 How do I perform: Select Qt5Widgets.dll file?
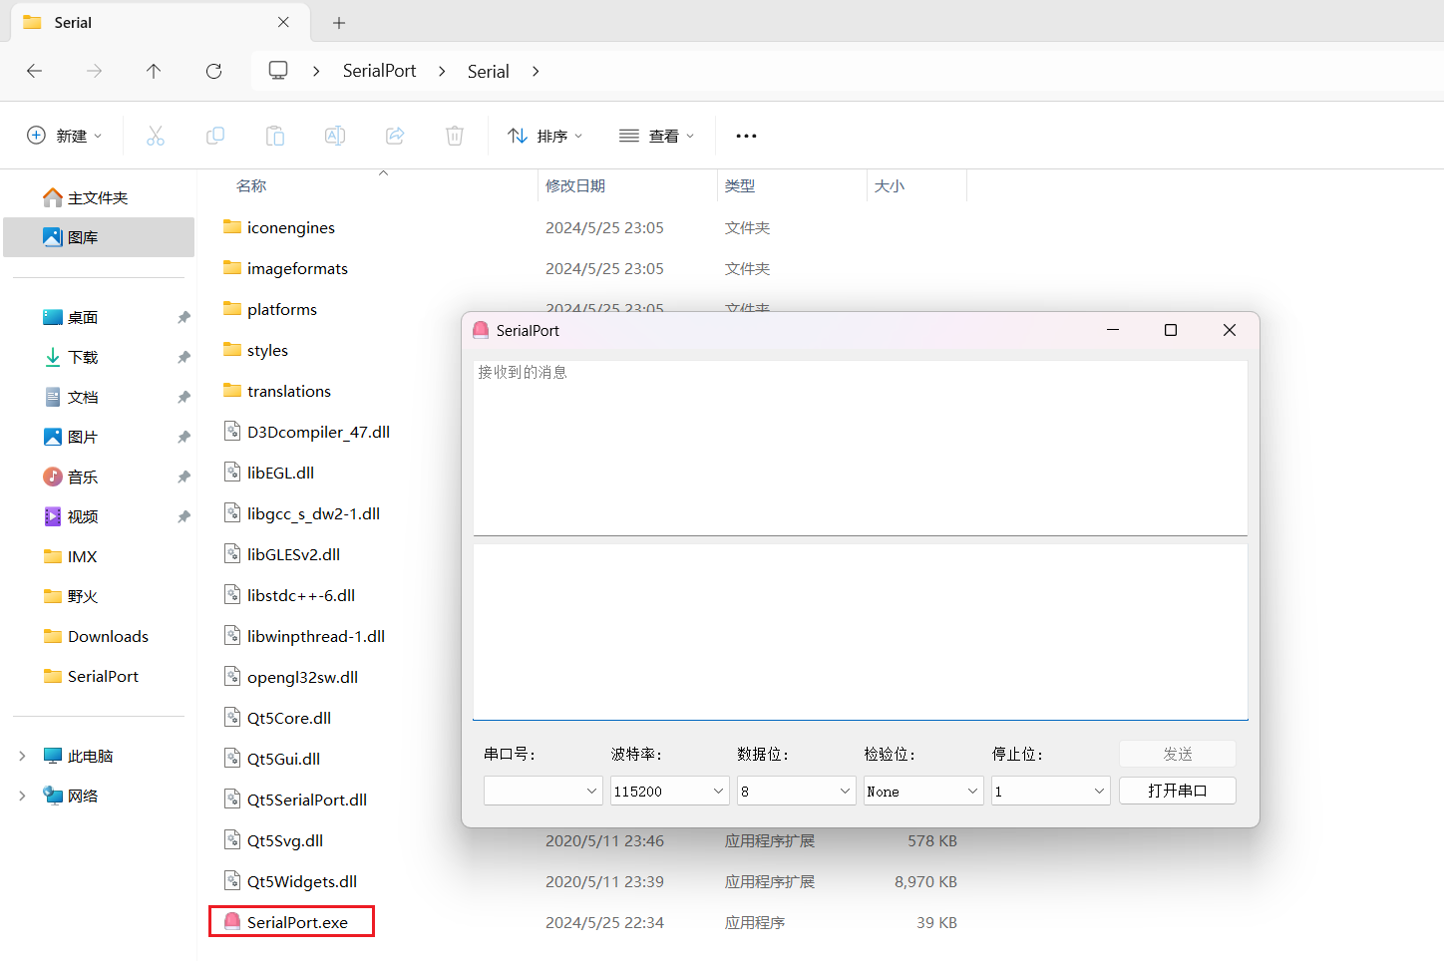302,881
